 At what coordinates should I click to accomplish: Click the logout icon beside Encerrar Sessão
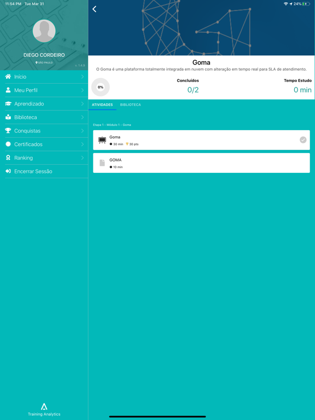pos(8,171)
